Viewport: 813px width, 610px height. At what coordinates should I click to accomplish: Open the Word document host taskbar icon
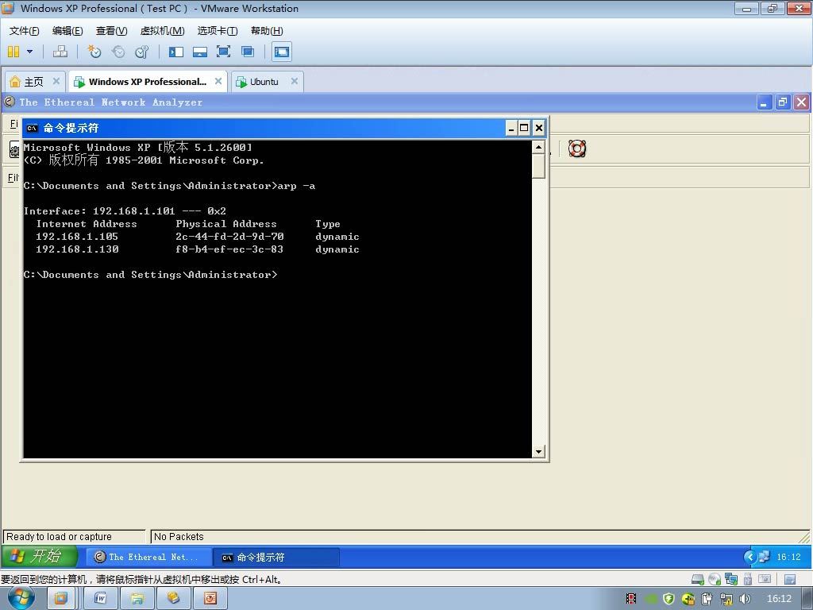[101, 599]
